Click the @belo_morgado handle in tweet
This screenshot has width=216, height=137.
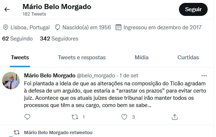(96, 76)
